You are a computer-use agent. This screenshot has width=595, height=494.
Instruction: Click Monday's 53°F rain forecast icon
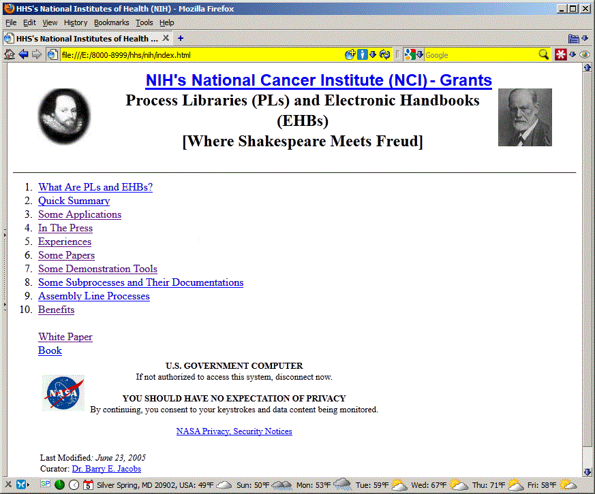point(343,484)
